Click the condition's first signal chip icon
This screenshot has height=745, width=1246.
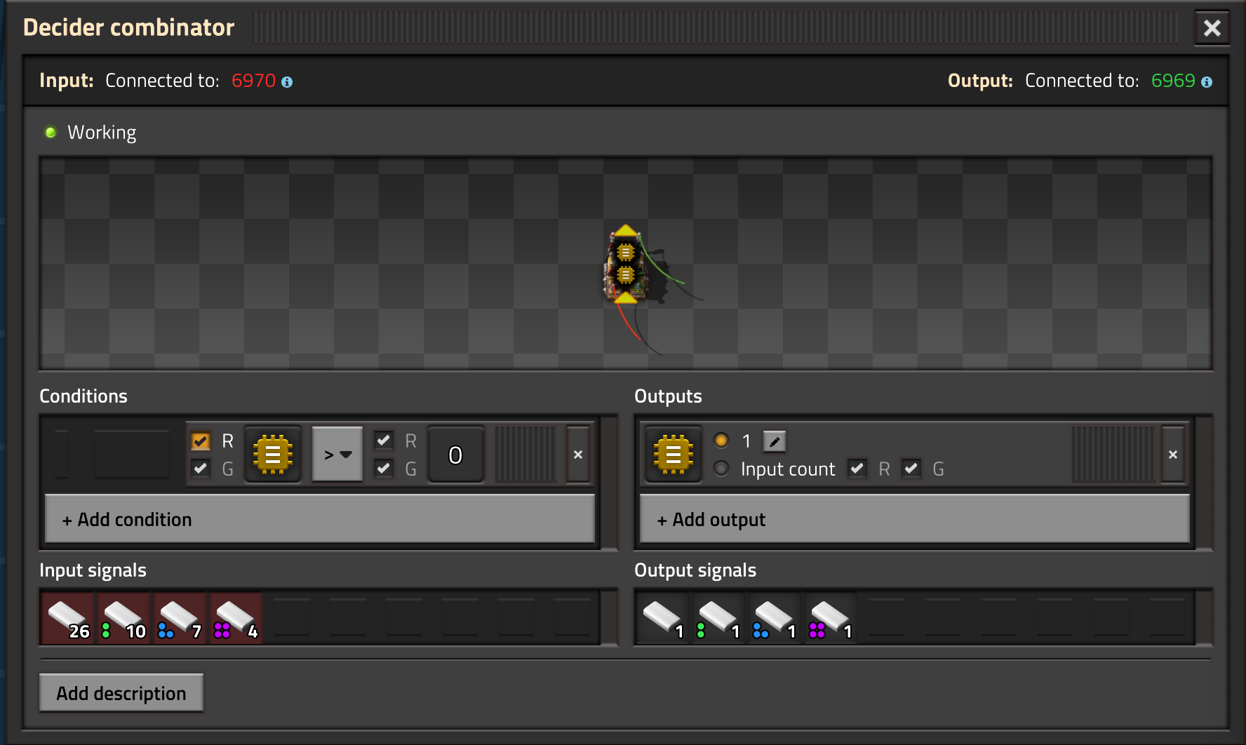pos(273,455)
